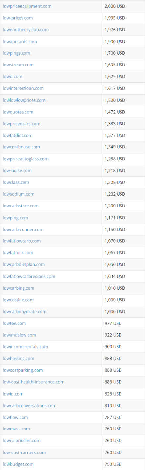Open lowpriceautoglass.com link
This screenshot has width=145, height=470.
[x=26, y=159]
